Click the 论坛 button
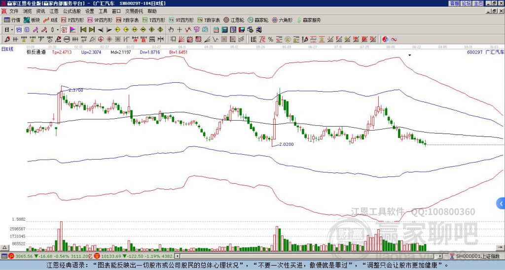The height and width of the screenshot is (270, 505). click(467, 3)
